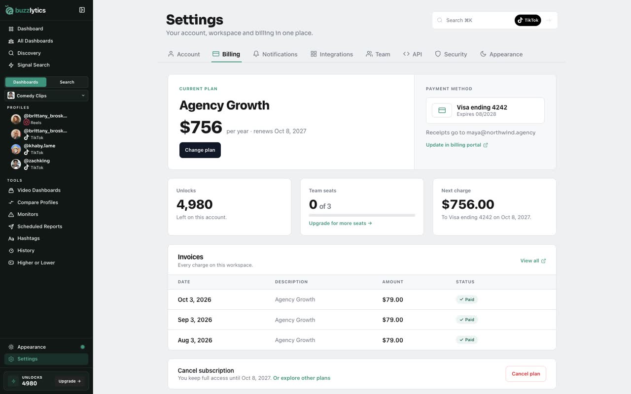
Task: Open Appearance tab with moon icon
Action: coord(501,54)
